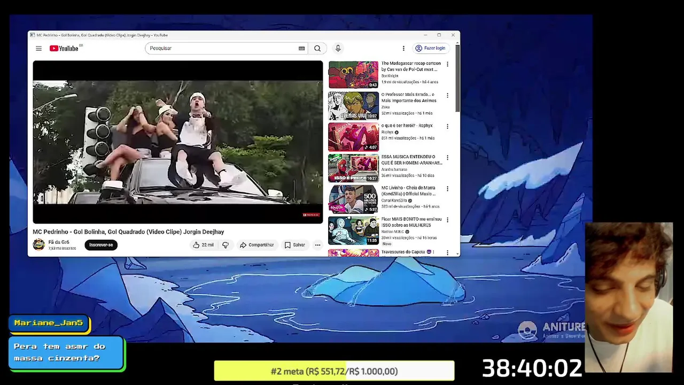Viewport: 684px width, 385px height.
Task: Open the YouTube hamburger guide menu
Action: [38, 48]
